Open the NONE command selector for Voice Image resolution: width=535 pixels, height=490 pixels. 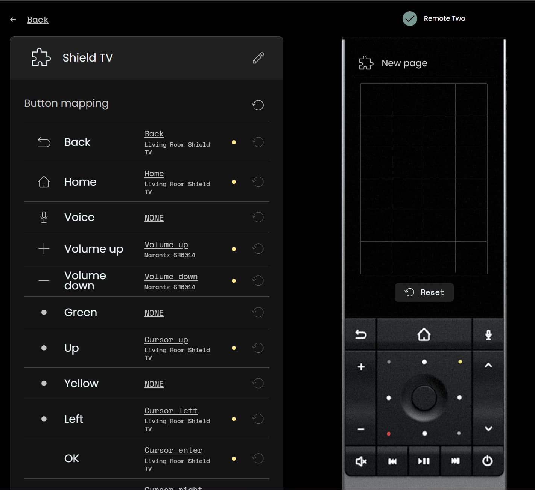(154, 218)
